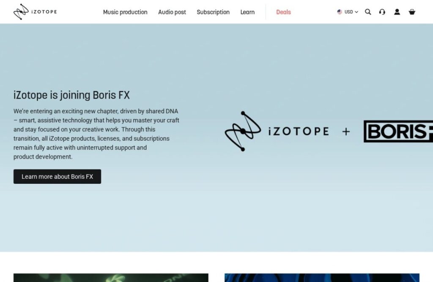Open the Audio post menu
The height and width of the screenshot is (282, 433).
[172, 12]
